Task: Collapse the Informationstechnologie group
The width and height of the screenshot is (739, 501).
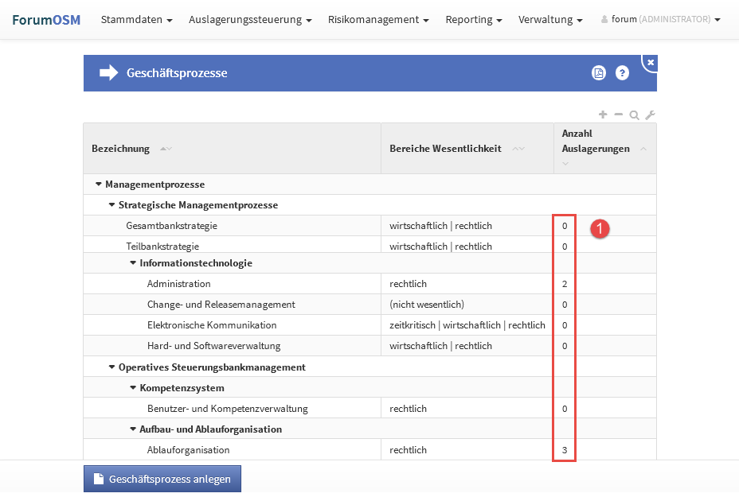Action: (133, 263)
